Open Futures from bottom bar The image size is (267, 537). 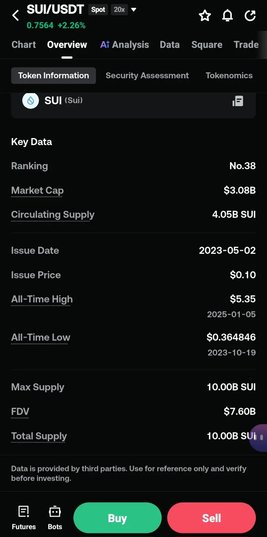pyautogui.click(x=24, y=518)
